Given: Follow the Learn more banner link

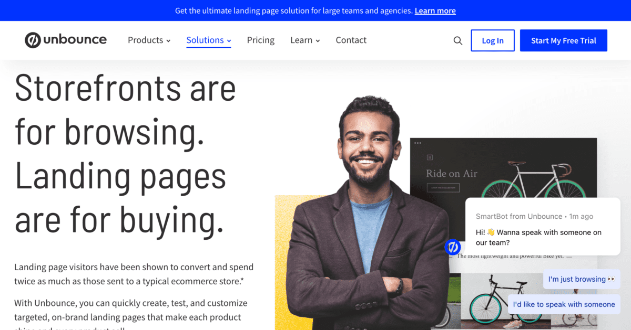Looking at the screenshot, I should (435, 10).
